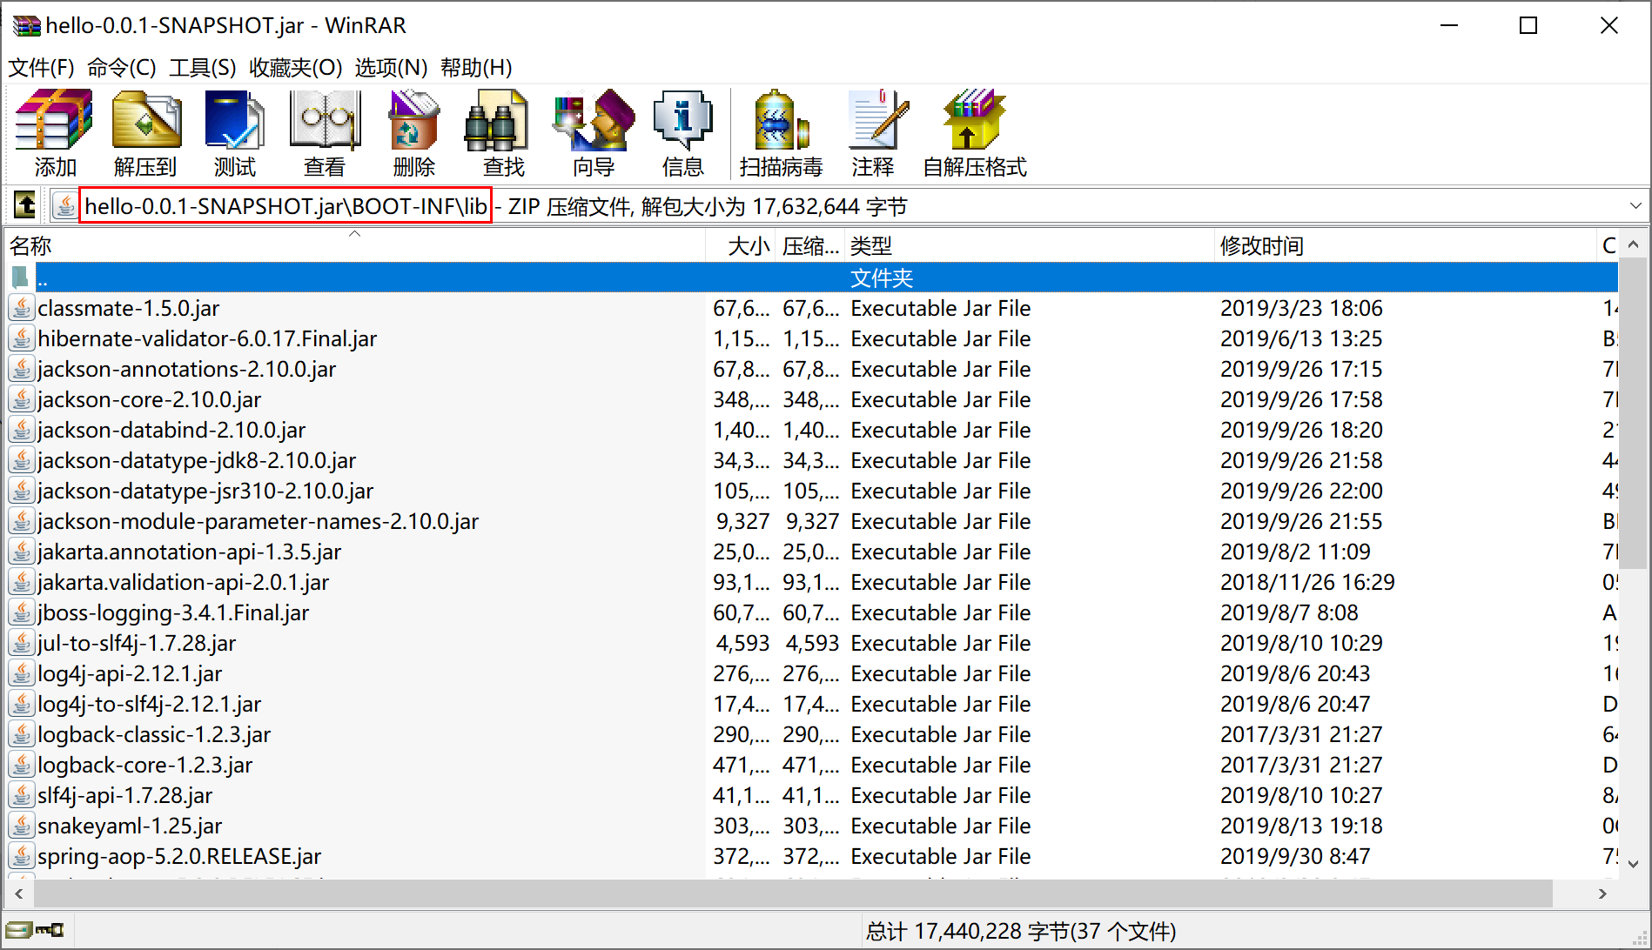Launch the Wizard (向导) tool
The height and width of the screenshot is (950, 1652).
point(594,132)
